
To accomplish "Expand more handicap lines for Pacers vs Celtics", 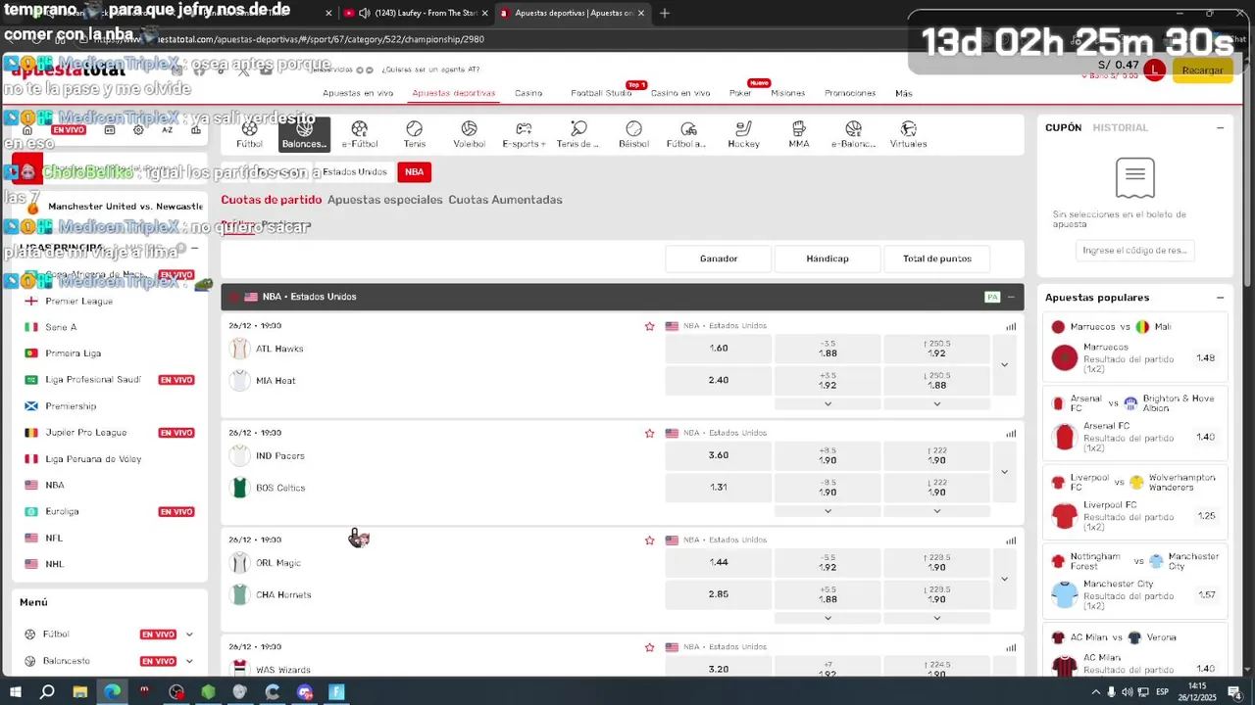I will click(x=828, y=511).
